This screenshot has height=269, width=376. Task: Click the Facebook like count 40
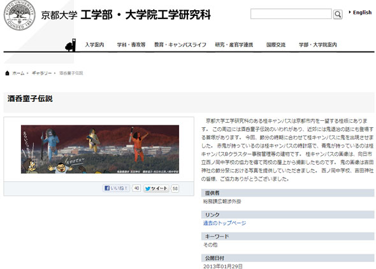[136, 188]
